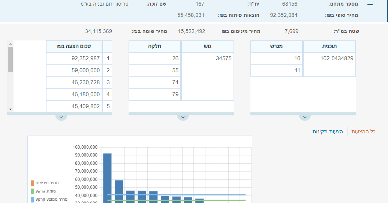Click the גוש column header

[x=207, y=46]
